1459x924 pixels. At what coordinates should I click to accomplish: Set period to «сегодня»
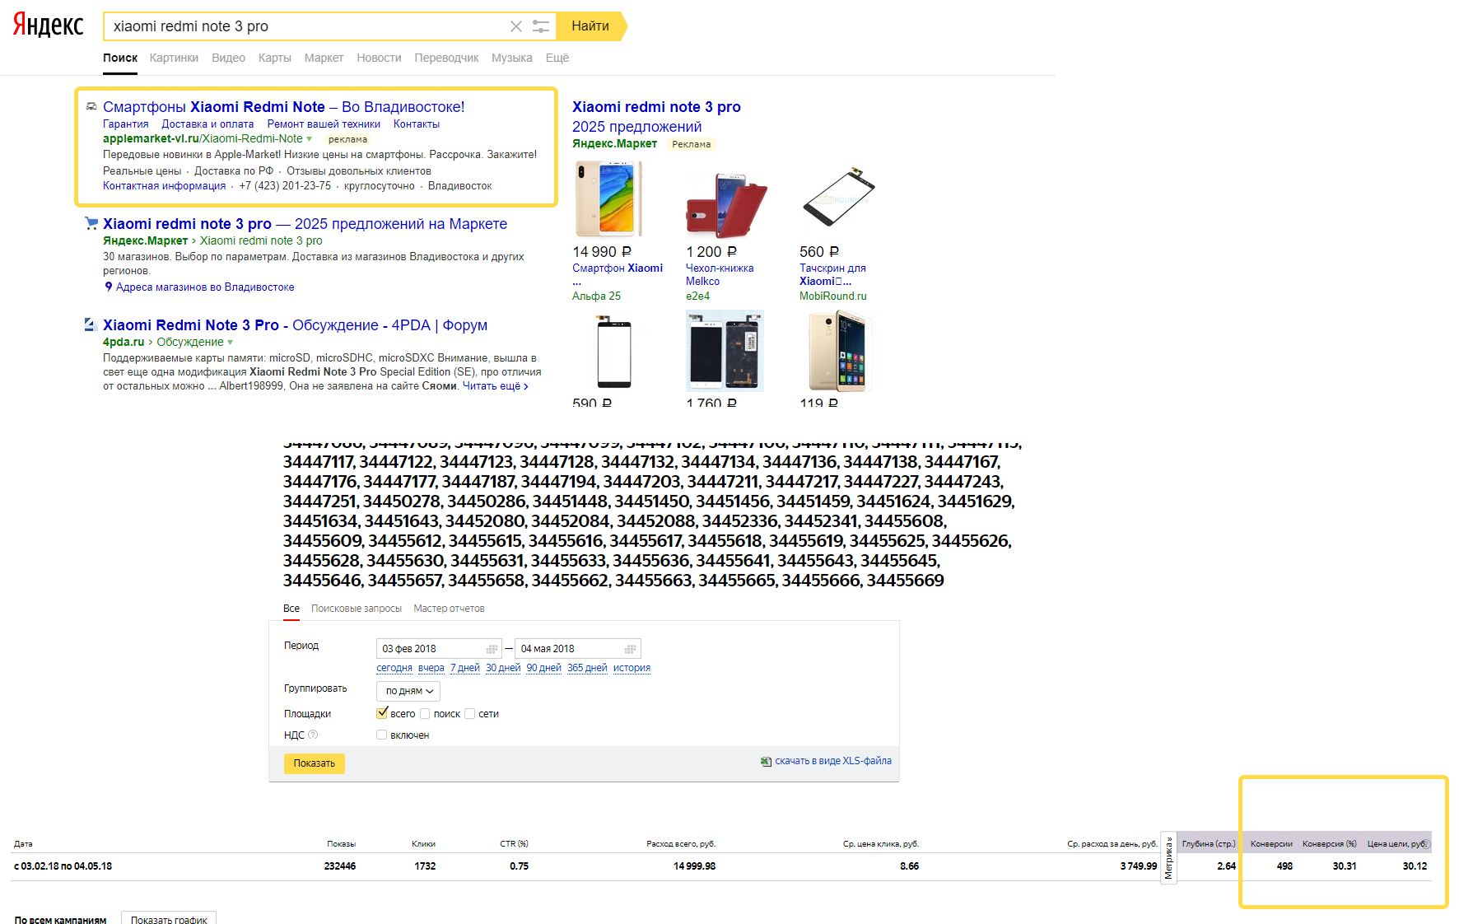[x=394, y=668]
